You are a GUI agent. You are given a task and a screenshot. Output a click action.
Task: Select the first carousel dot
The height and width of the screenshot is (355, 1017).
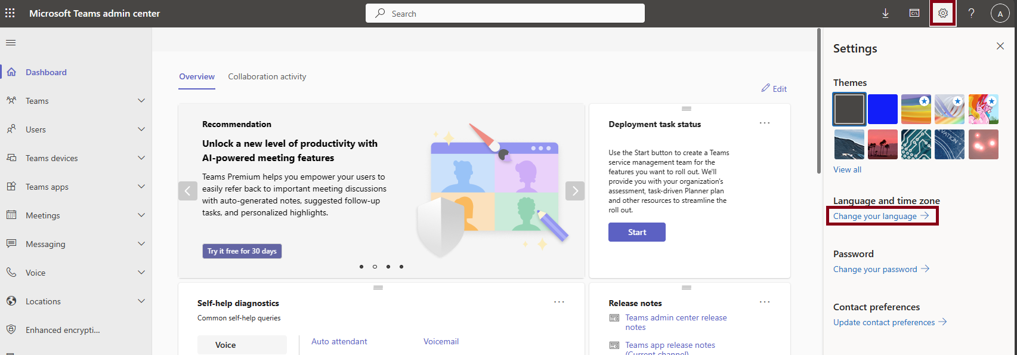coord(361,267)
